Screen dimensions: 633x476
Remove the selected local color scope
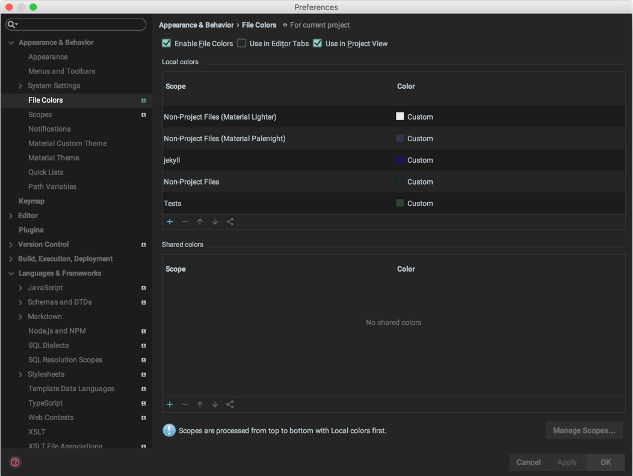[185, 222]
